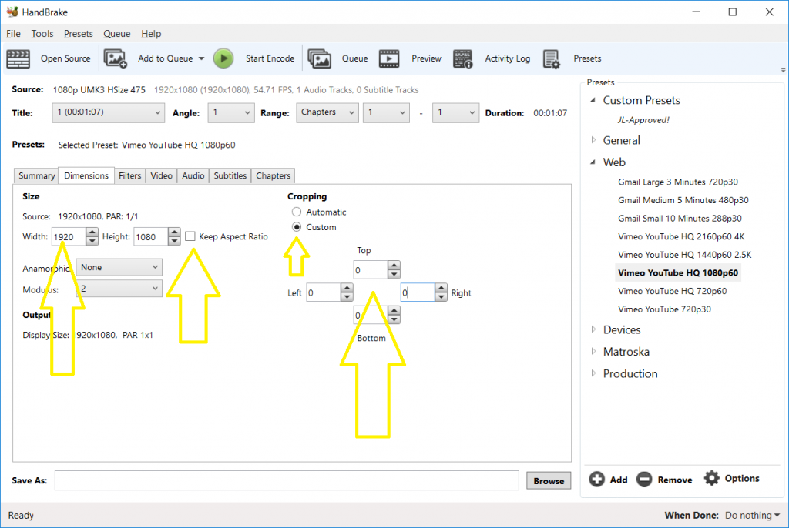Click the Open Source clapperboard icon
789x528 pixels.
(x=18, y=58)
